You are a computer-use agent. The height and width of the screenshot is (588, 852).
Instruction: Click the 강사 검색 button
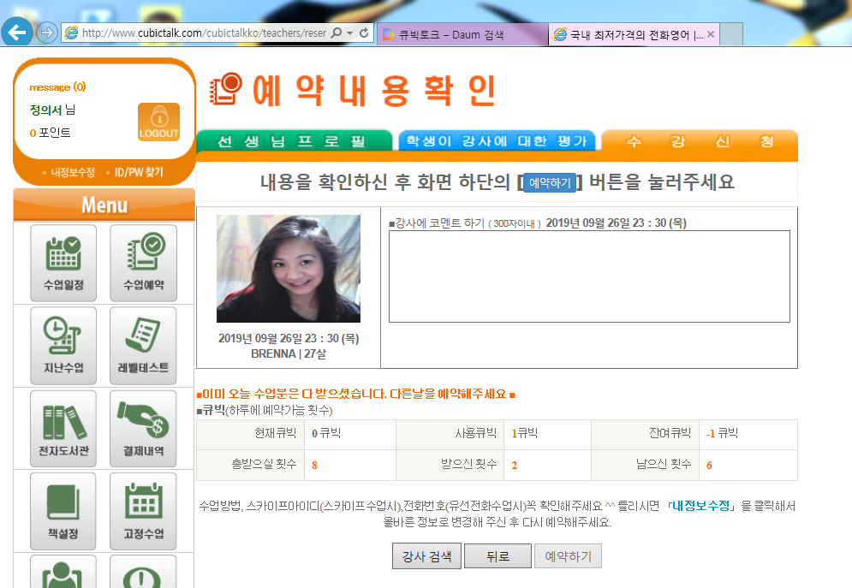(x=426, y=556)
